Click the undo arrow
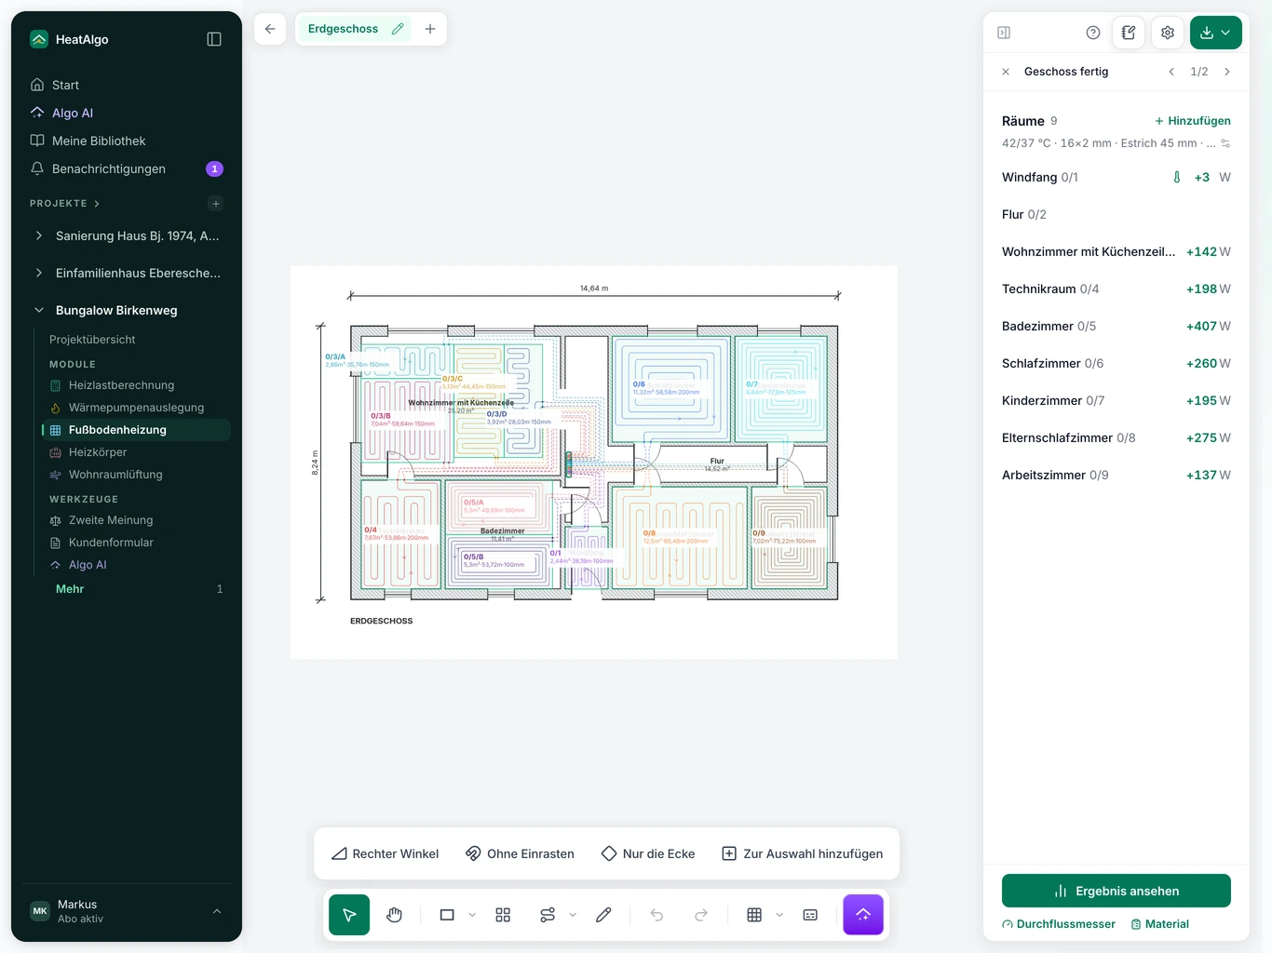The width and height of the screenshot is (1272, 953). (x=656, y=915)
